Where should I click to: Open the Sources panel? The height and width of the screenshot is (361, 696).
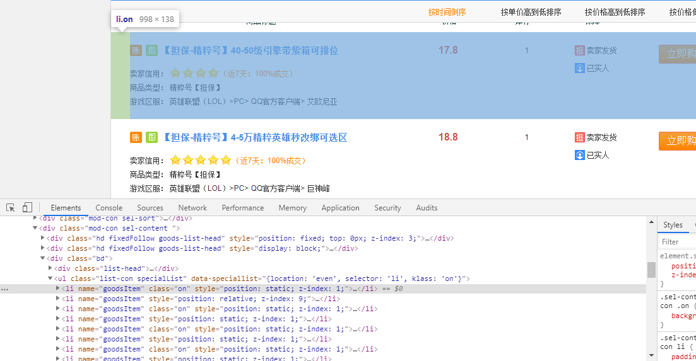point(150,208)
